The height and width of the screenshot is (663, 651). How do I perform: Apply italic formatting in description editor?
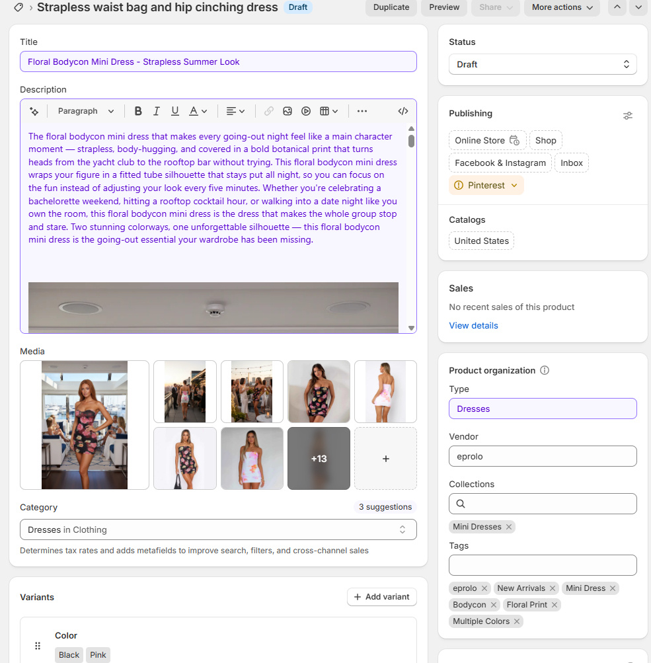pyautogui.click(x=157, y=111)
